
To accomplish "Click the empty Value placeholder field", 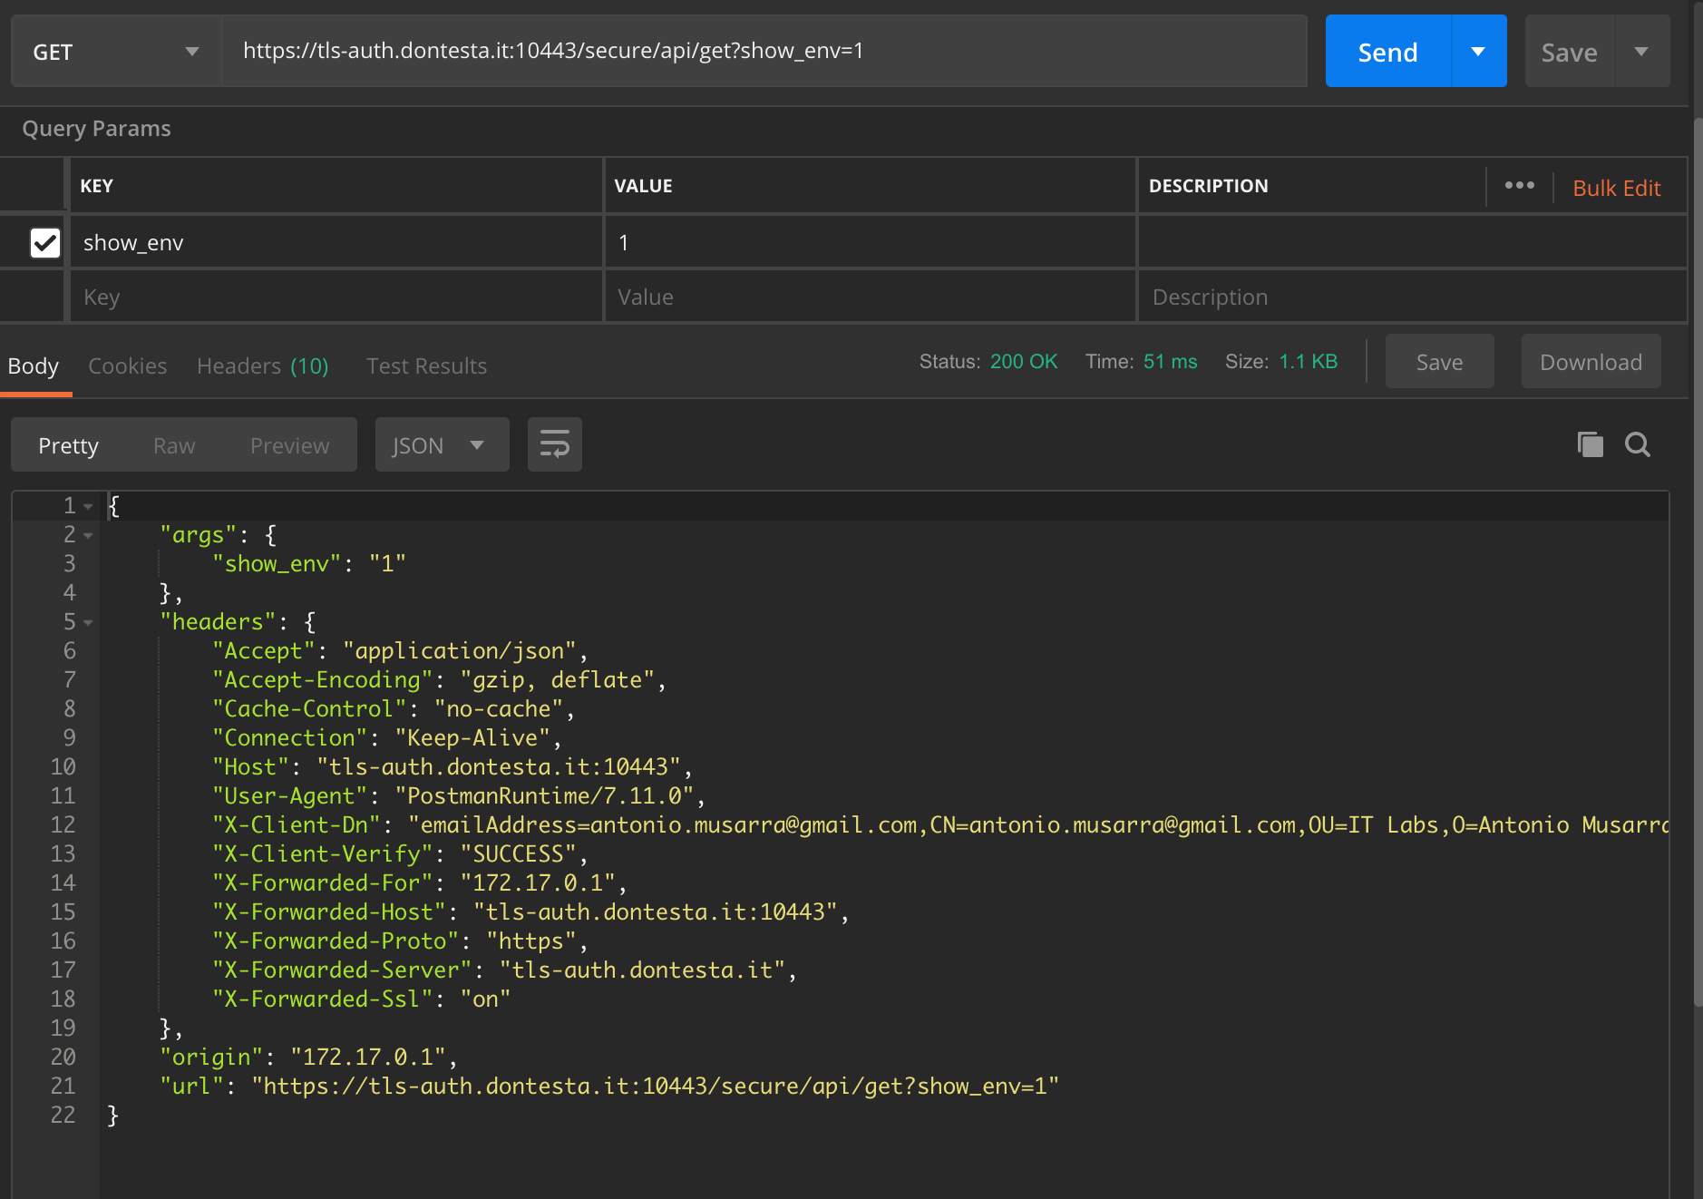I will [870, 297].
